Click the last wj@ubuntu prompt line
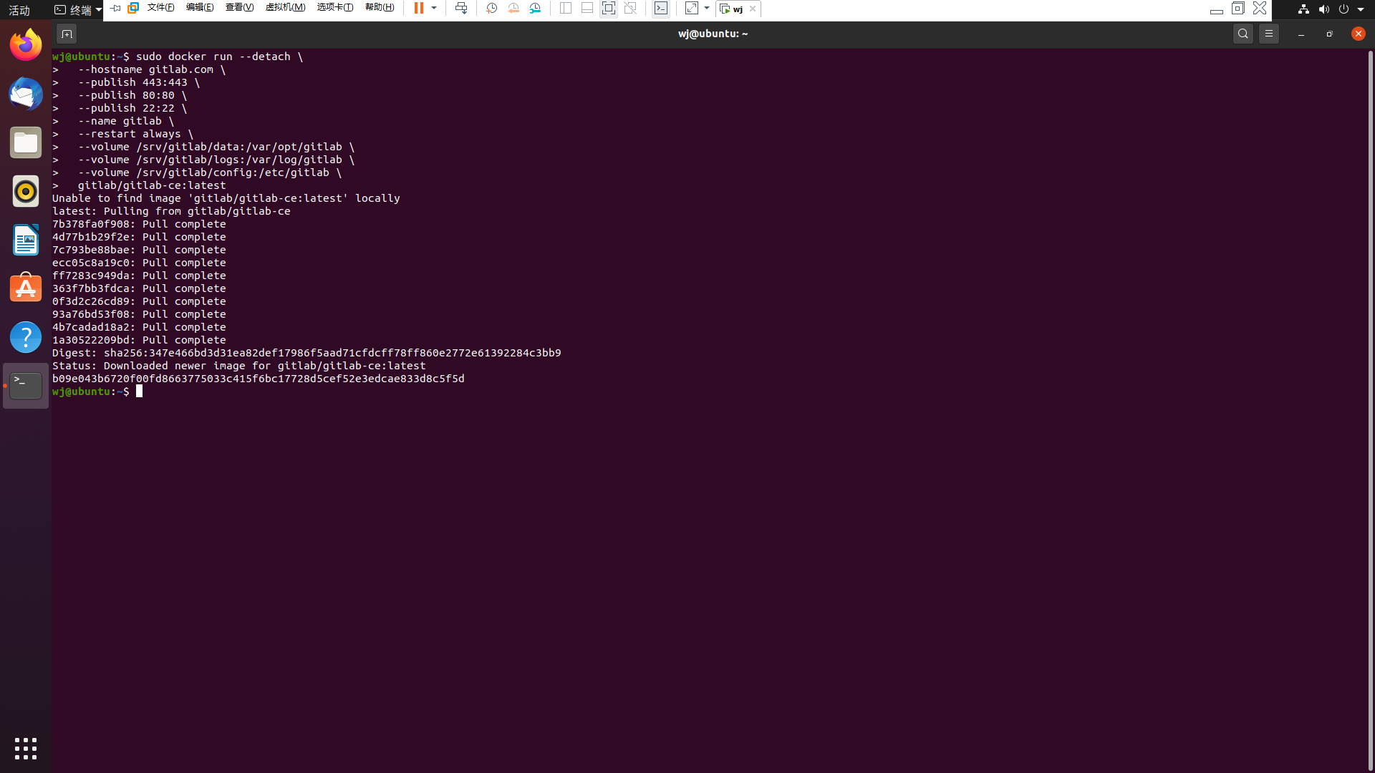This screenshot has height=773, width=1375. point(97,392)
